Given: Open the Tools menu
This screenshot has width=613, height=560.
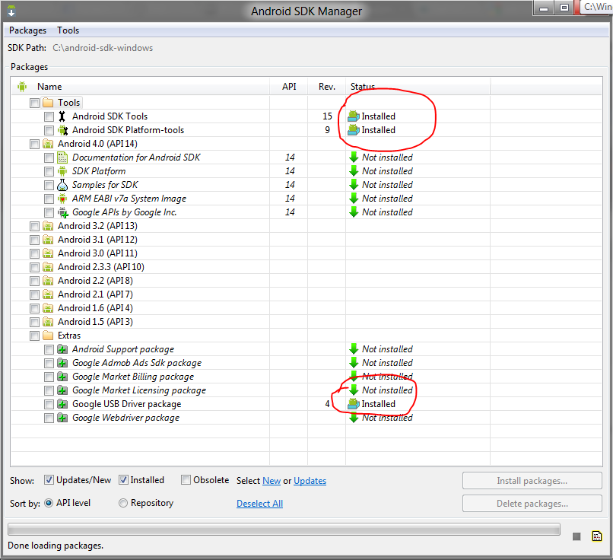Looking at the screenshot, I should [x=68, y=30].
